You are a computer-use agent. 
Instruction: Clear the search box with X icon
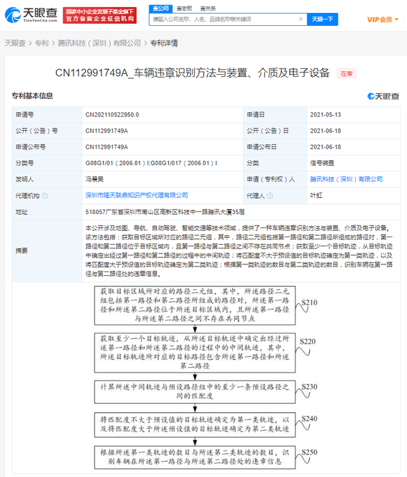click(300, 19)
